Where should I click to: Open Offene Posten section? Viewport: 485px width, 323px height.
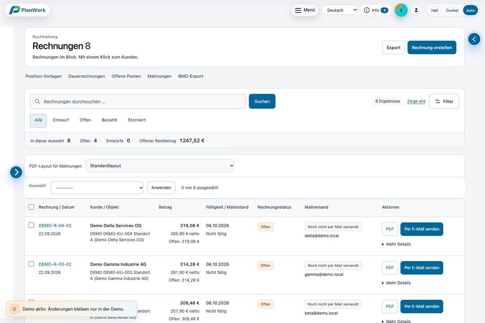126,76
